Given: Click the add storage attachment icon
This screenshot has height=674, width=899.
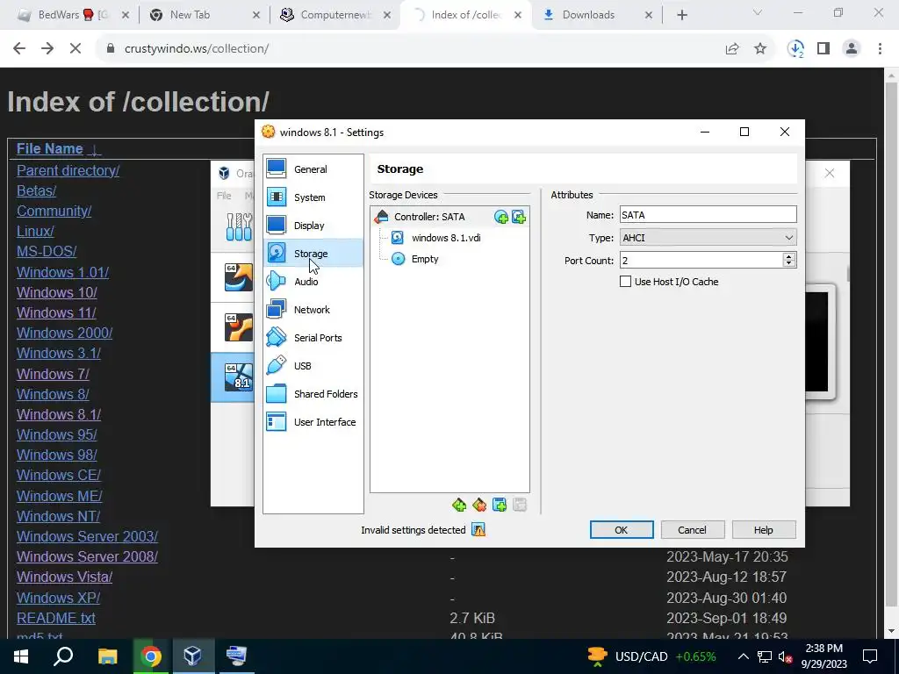Looking at the screenshot, I should coord(500,505).
